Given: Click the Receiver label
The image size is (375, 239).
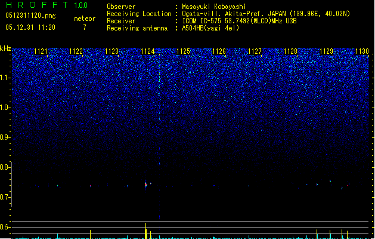Looking at the screenshot, I should click(121, 21).
